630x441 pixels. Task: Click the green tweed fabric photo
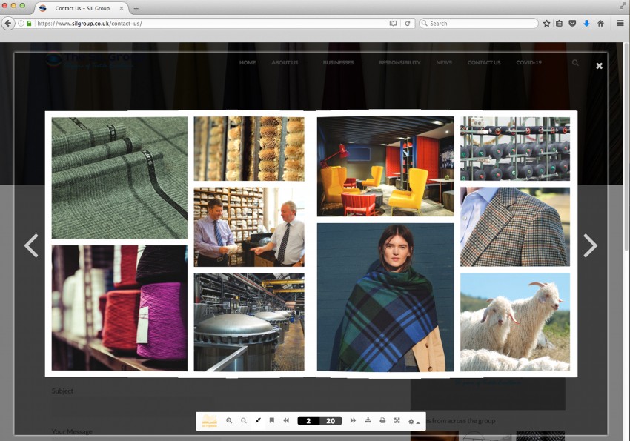coord(119,178)
